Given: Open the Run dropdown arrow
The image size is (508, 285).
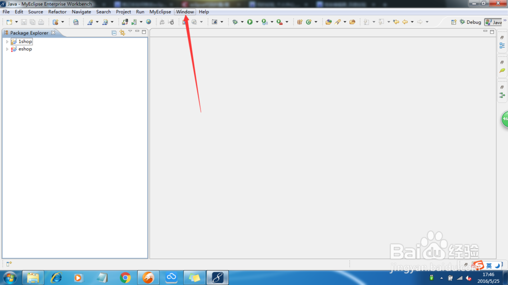Looking at the screenshot, I should click(x=257, y=22).
